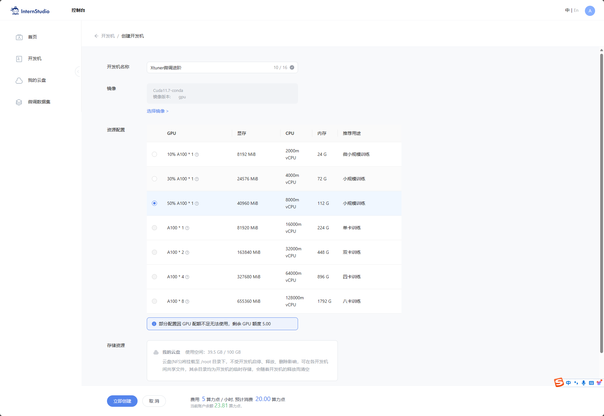Image resolution: width=604 pixels, height=416 pixels.
Task: Select the A100 * 4 radio option
Action: coord(154,277)
